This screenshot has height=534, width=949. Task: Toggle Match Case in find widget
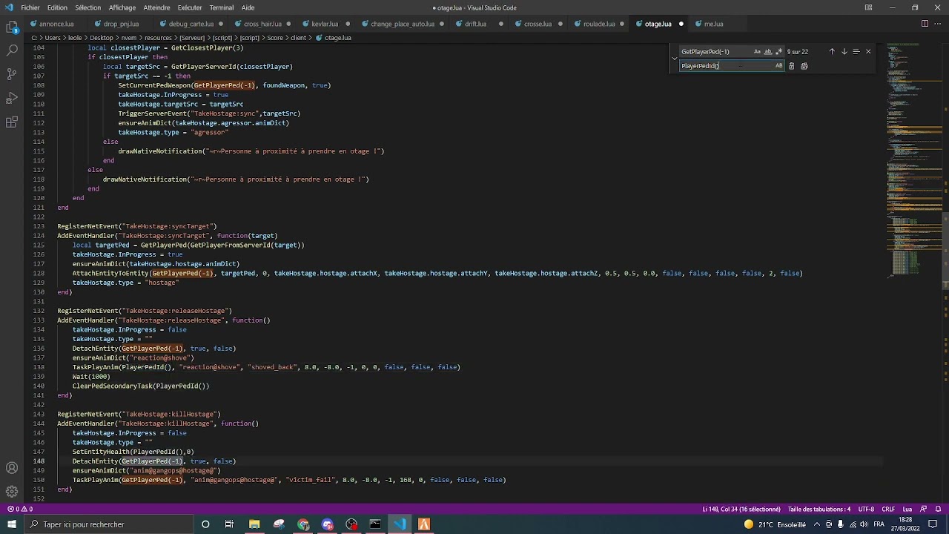(757, 52)
